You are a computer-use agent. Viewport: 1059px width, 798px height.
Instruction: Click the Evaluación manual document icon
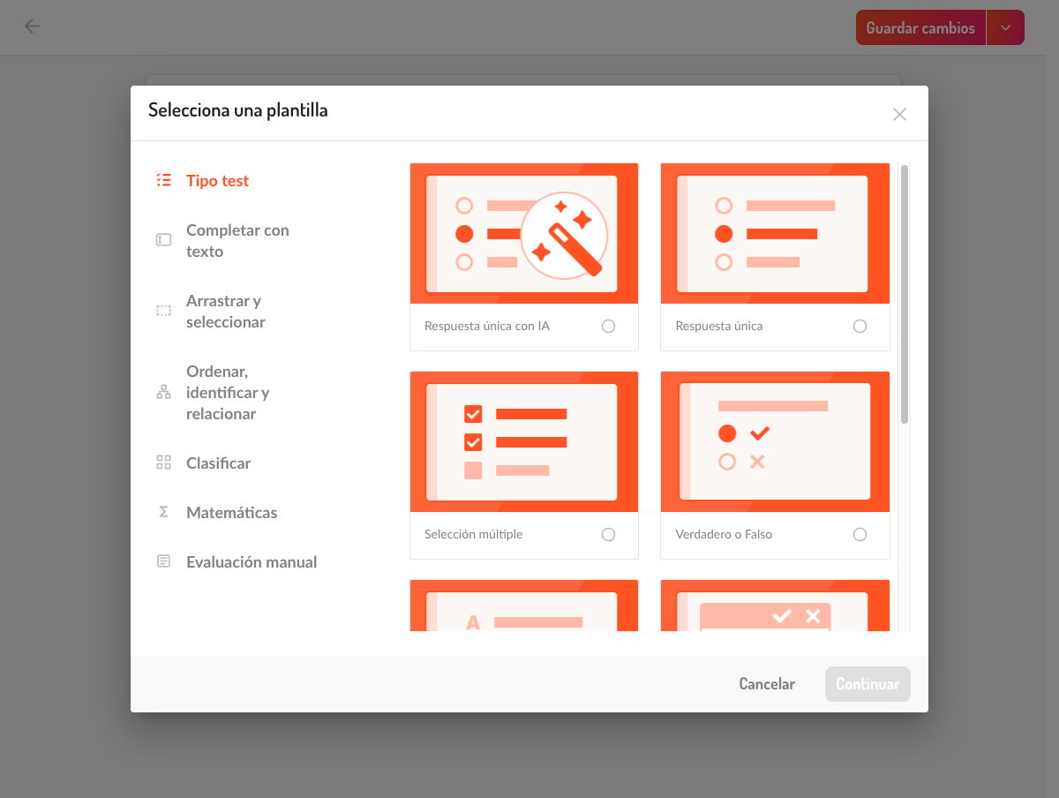point(163,561)
